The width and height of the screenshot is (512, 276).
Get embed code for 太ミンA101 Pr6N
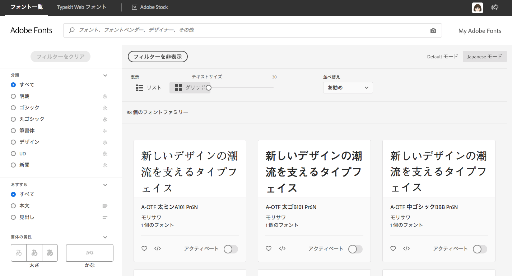point(158,248)
